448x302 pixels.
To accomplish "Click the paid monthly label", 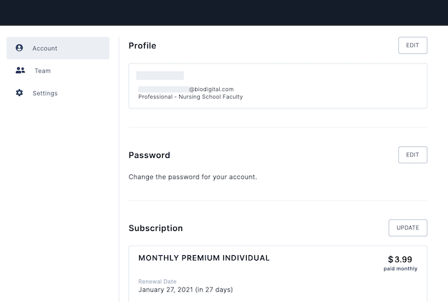I will pyautogui.click(x=400, y=269).
